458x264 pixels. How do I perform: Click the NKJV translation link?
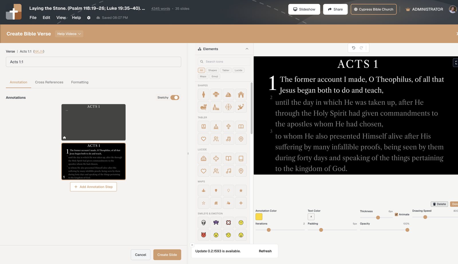pos(39,52)
